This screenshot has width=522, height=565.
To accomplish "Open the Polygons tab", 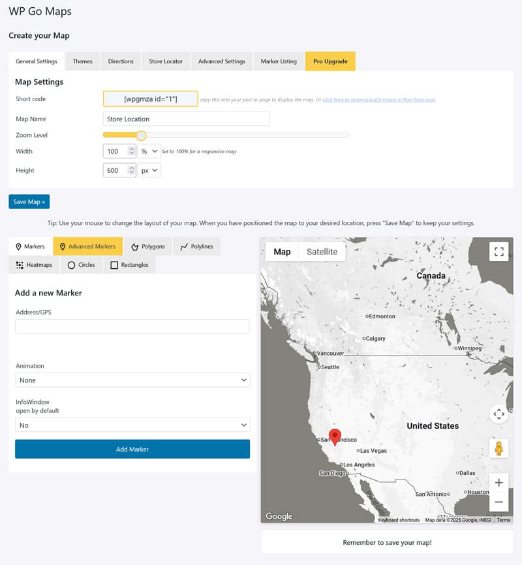I will pos(148,247).
